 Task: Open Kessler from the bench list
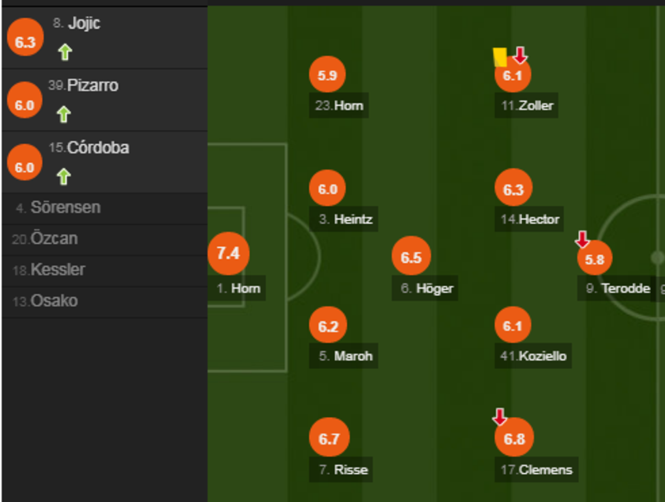pos(58,270)
